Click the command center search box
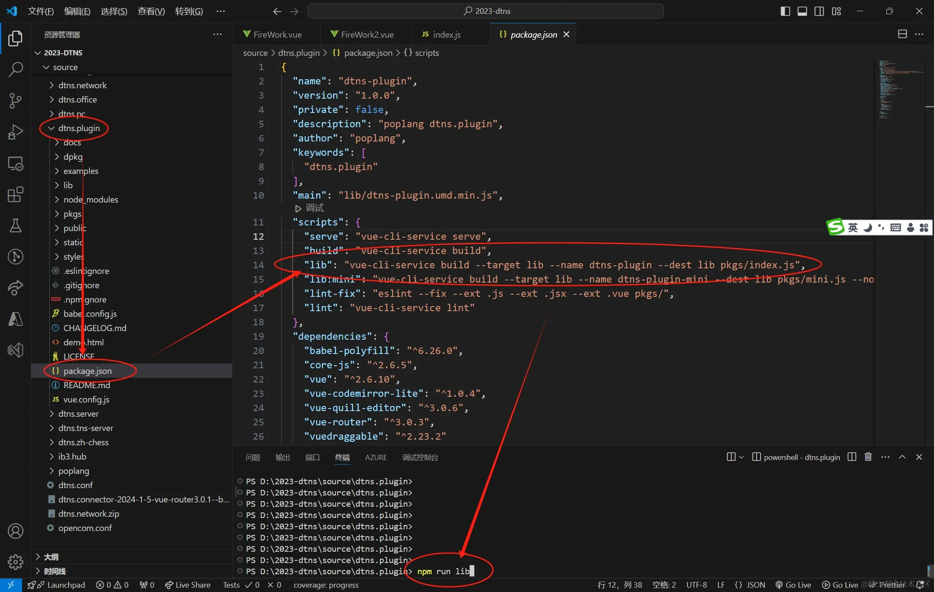 [486, 11]
